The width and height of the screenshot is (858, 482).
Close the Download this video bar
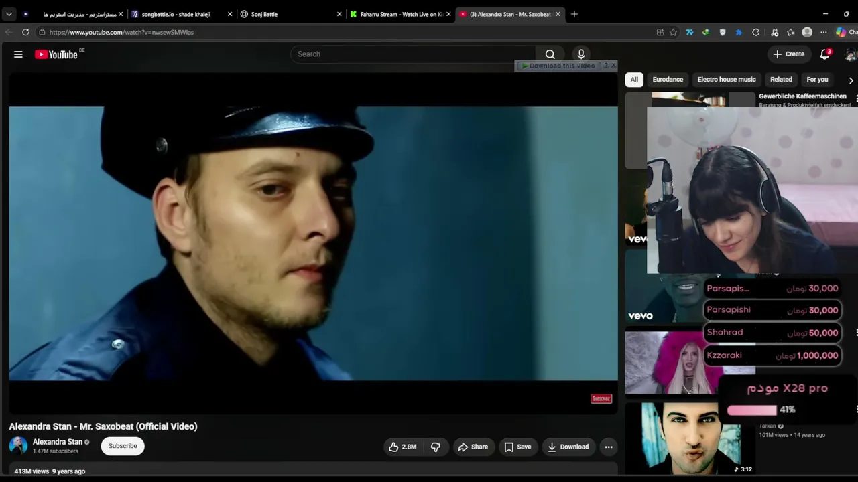(613, 66)
